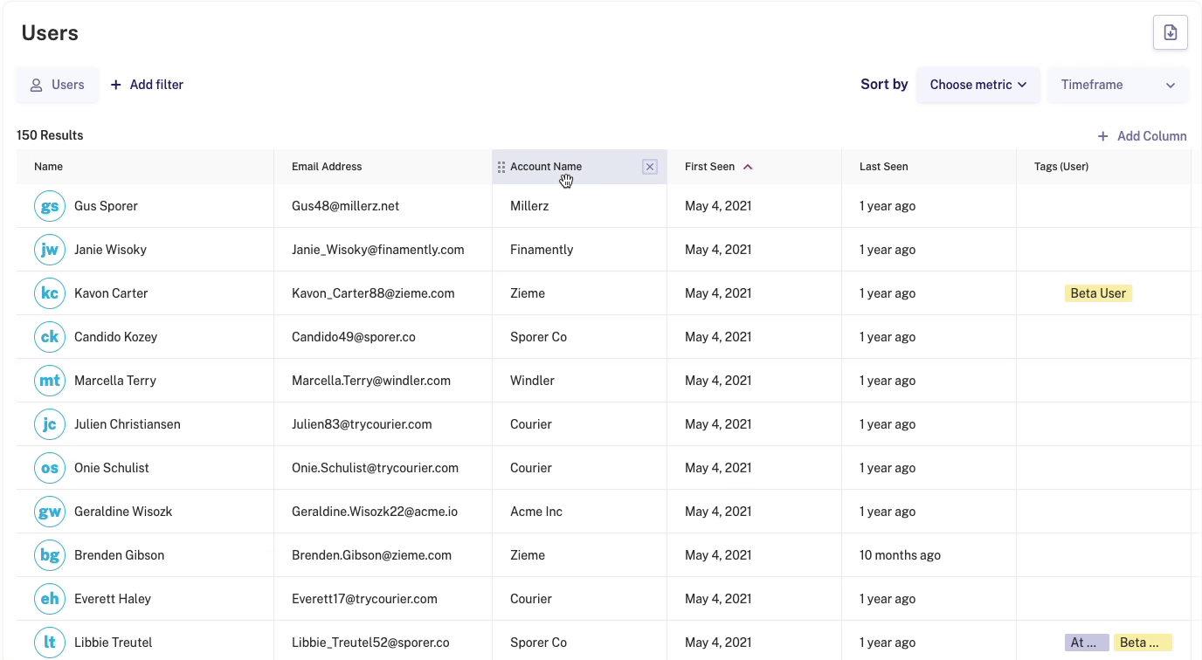Click the Email Address column header

327,167
